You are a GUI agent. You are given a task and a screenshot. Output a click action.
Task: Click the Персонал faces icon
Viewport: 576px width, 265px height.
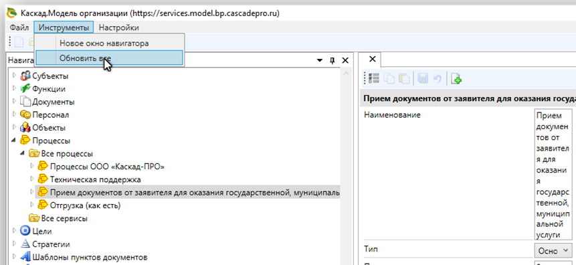pyautogui.click(x=25, y=114)
